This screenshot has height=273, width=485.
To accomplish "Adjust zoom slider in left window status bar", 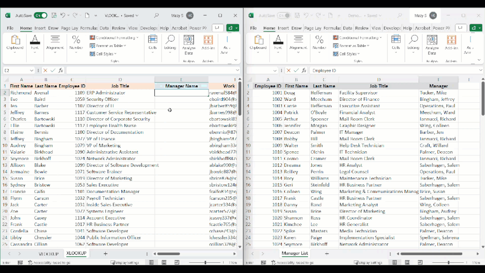I will [205, 262].
